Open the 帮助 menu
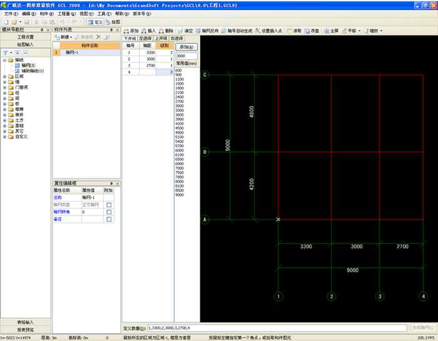 click(x=122, y=14)
